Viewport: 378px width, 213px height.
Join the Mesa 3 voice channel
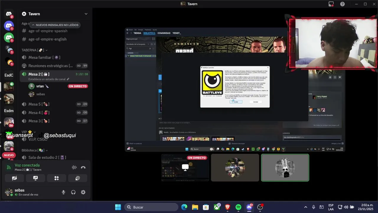click(55, 121)
